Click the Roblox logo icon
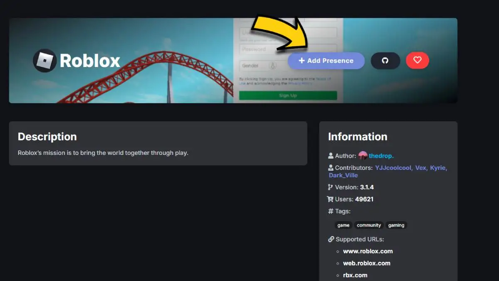Image resolution: width=499 pixels, height=281 pixels. click(x=44, y=61)
